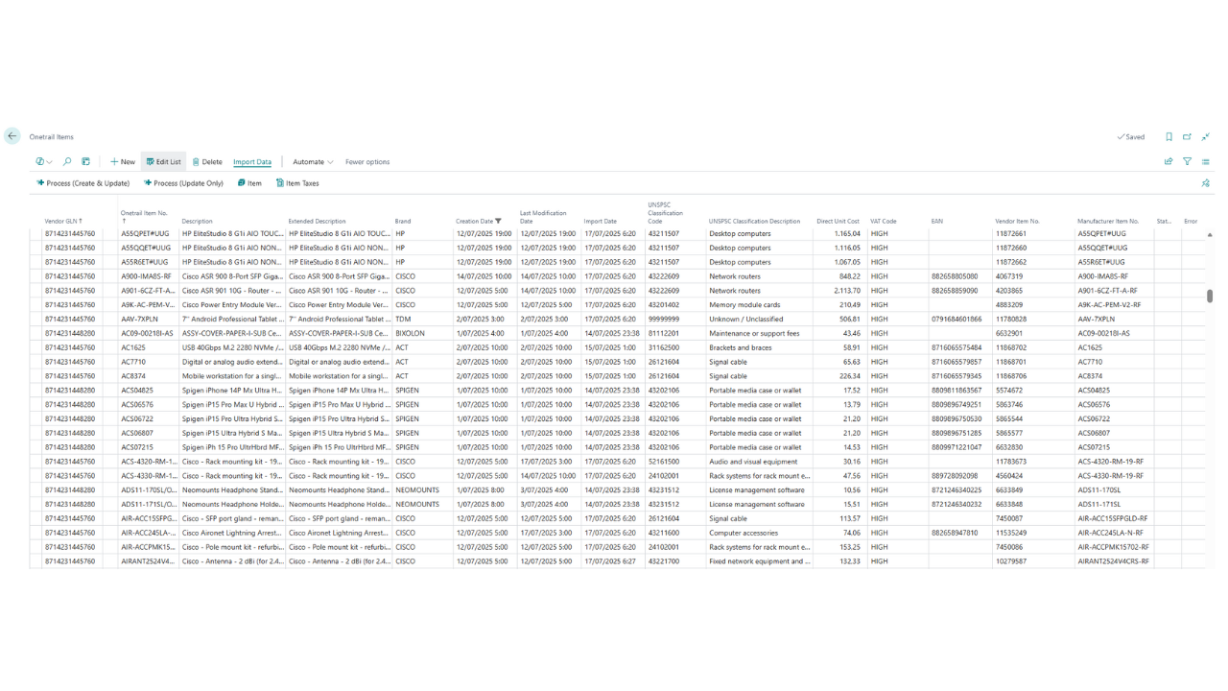Toggle Edit List mode

click(x=163, y=162)
